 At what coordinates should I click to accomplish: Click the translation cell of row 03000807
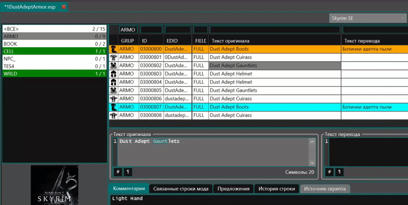[x=375, y=107]
